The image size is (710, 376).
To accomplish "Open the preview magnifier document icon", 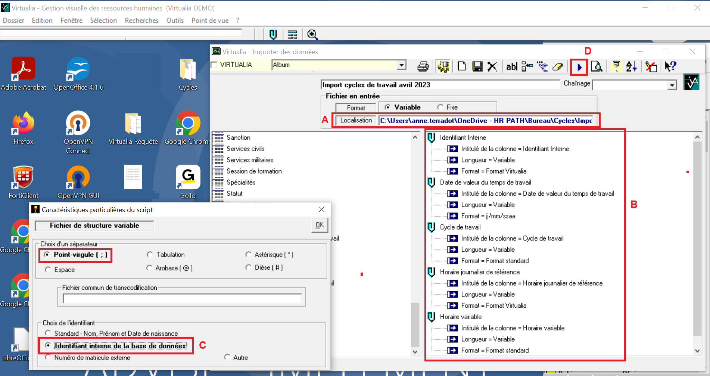I will (x=597, y=66).
